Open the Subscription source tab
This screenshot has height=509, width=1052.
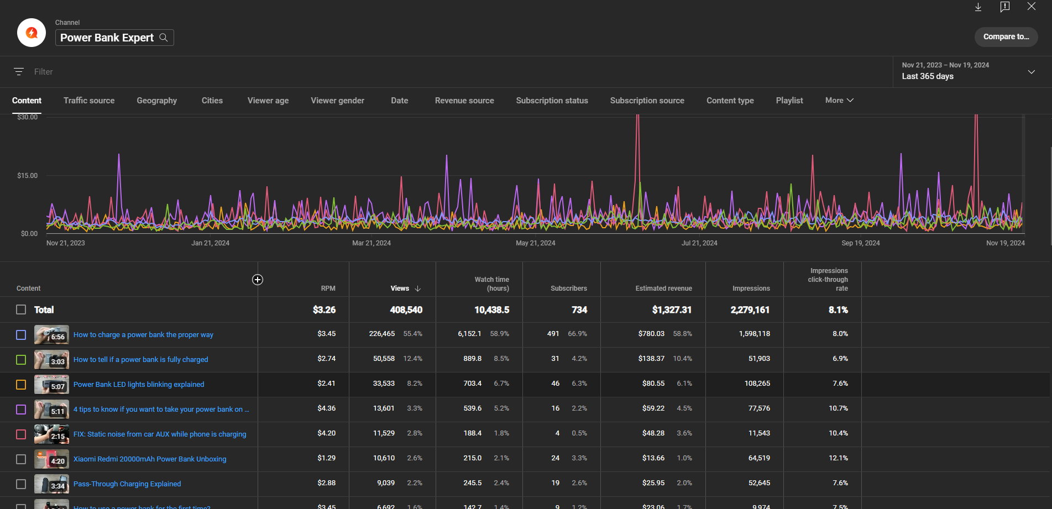(x=647, y=101)
